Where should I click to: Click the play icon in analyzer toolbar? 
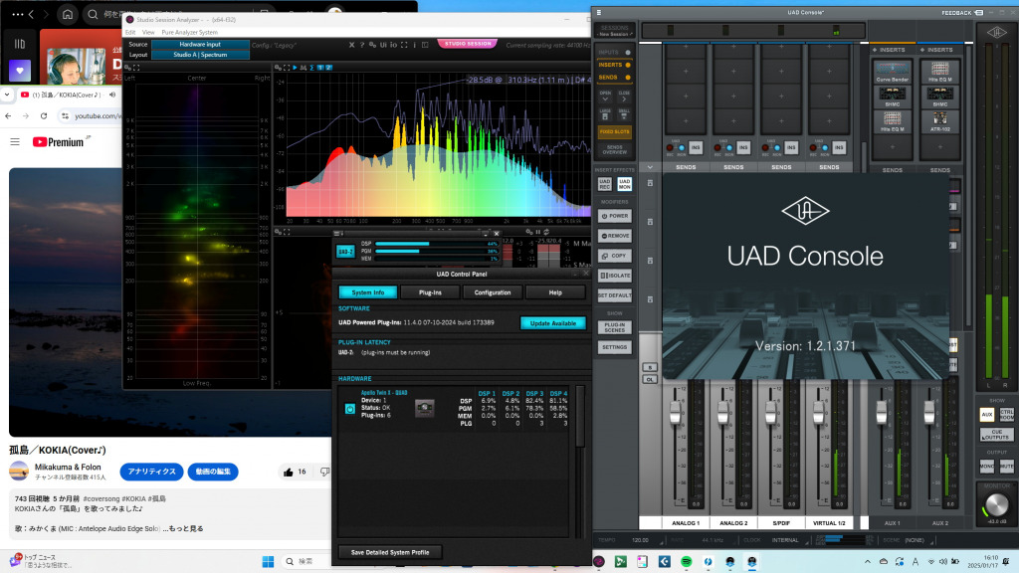pyautogui.click(x=296, y=68)
